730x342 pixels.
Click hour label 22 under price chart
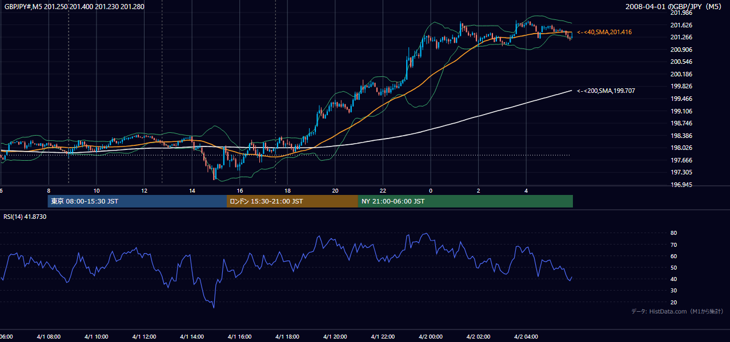(x=383, y=190)
